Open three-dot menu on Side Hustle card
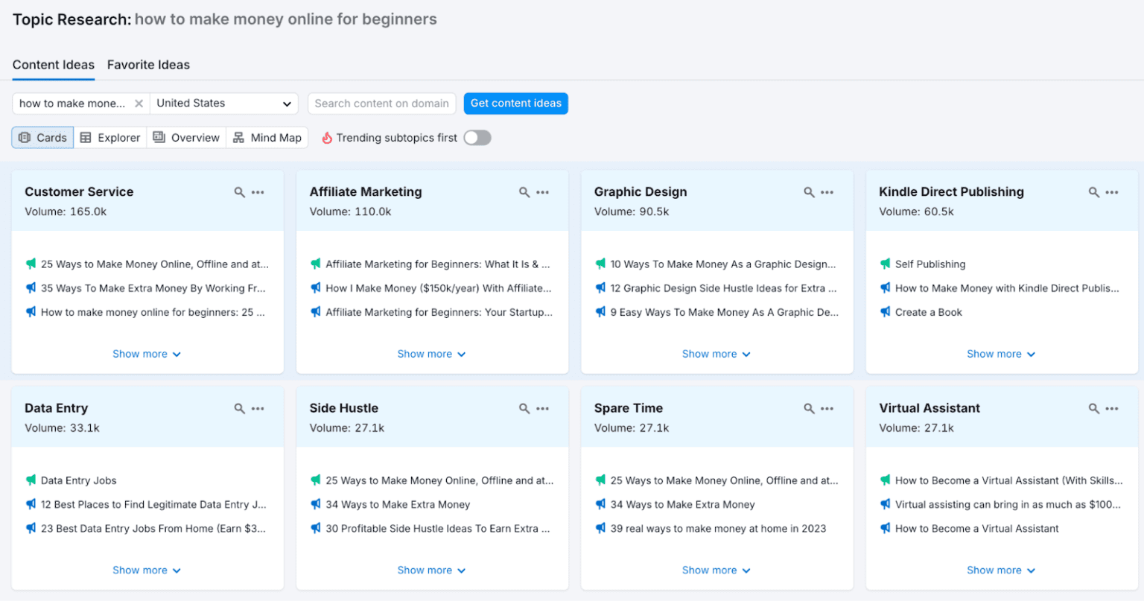The width and height of the screenshot is (1144, 601). click(543, 408)
